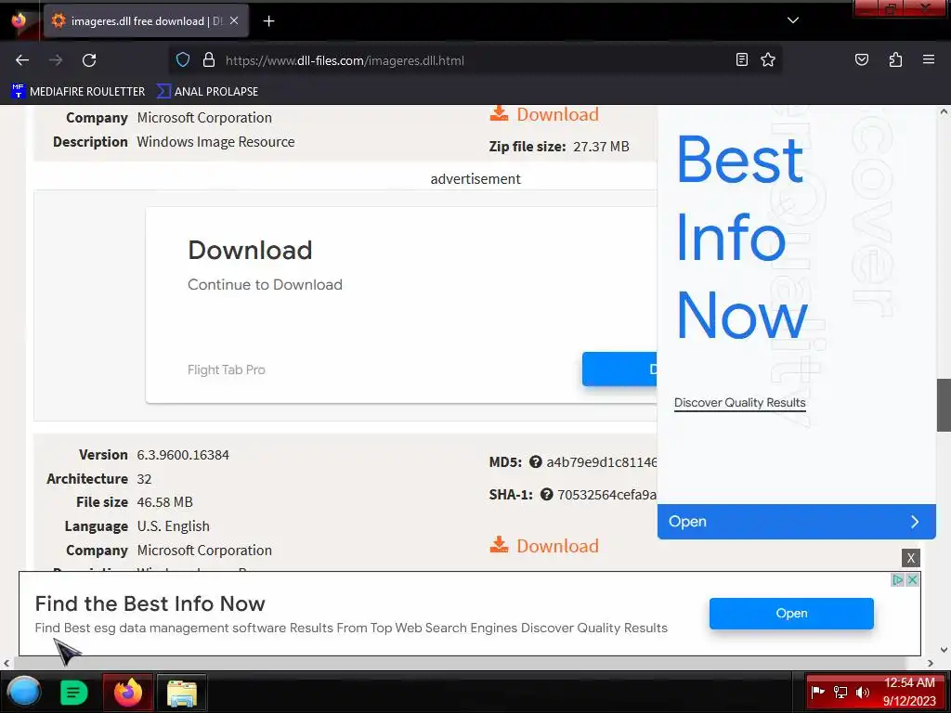Close the imageres.dll tab
This screenshot has width=951, height=713.
(x=234, y=20)
